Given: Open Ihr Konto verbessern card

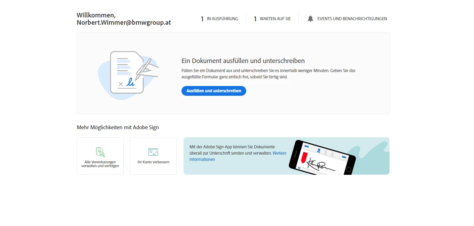Looking at the screenshot, I should point(153,156).
